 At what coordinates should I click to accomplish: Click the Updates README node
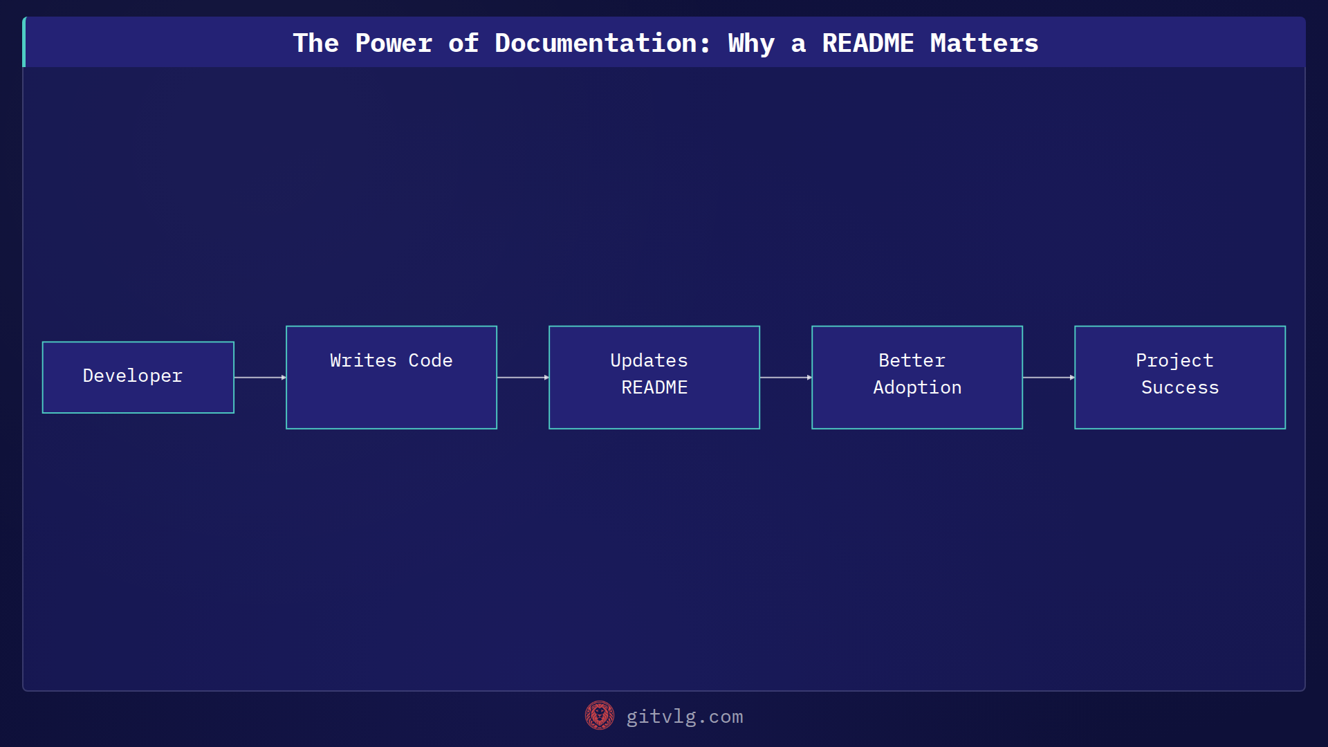click(654, 378)
